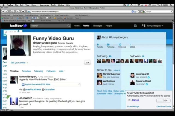Open the profile actions list dropdown button
175x116 pixels.
pos(87,63)
